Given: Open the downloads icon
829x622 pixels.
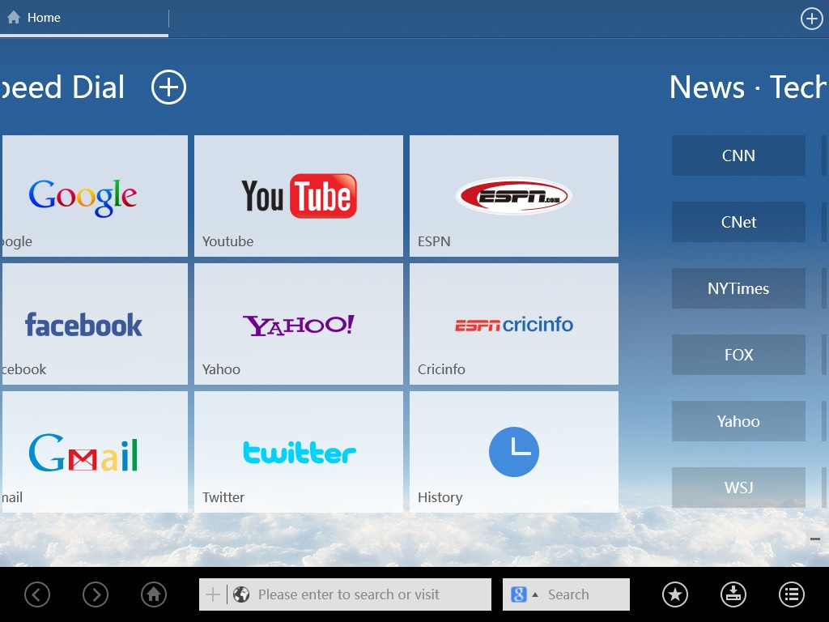Looking at the screenshot, I should [x=733, y=594].
